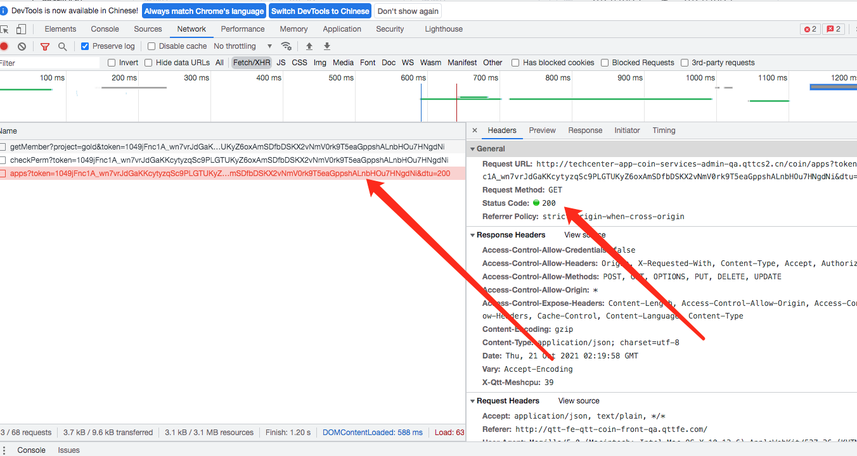Click Always match Chrome's language
Viewport: 857px width, 456px height.
pos(204,11)
